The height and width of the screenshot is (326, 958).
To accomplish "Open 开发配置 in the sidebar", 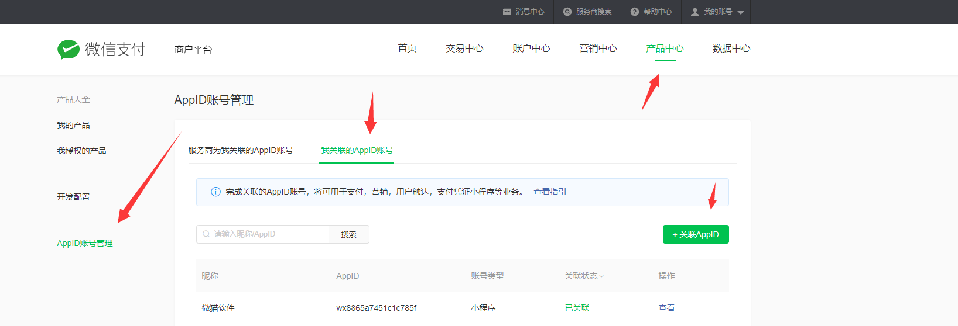I will tap(73, 197).
